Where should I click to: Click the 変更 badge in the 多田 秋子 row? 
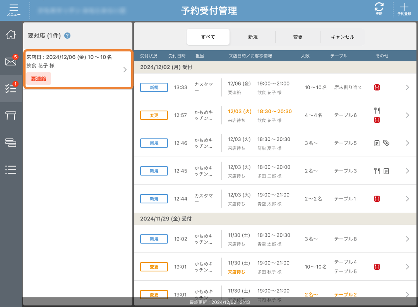pos(154,267)
